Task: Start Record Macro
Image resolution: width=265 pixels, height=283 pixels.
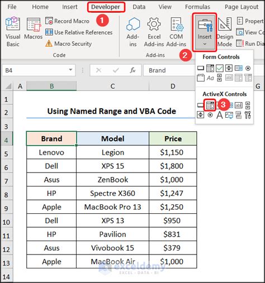Action: tap(67, 21)
